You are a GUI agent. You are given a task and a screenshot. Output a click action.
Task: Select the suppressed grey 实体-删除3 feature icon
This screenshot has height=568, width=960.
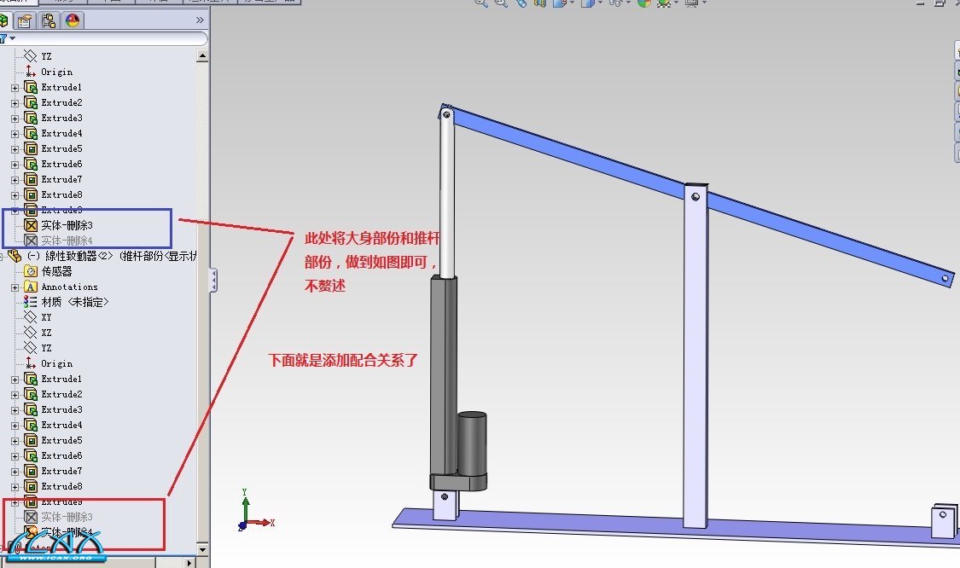pos(31,517)
